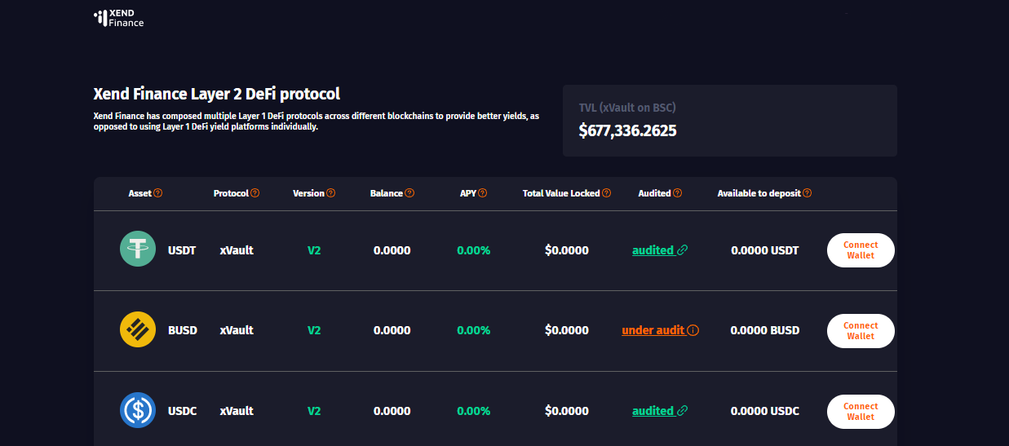Click the Protocol column header
The image size is (1009, 446).
(x=231, y=193)
